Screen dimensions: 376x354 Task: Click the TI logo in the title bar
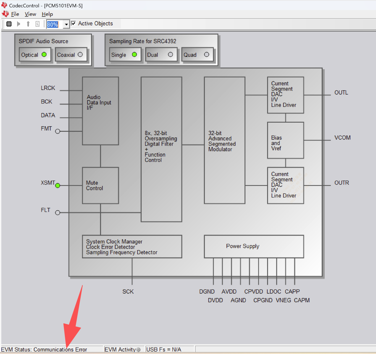4,5
